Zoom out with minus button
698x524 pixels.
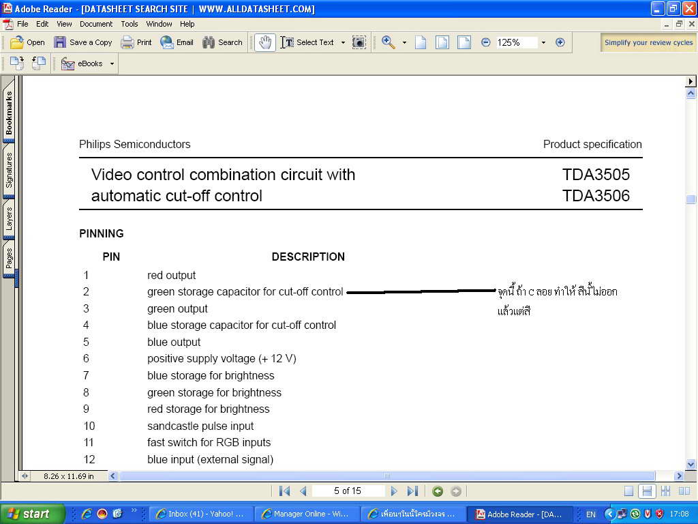(485, 42)
